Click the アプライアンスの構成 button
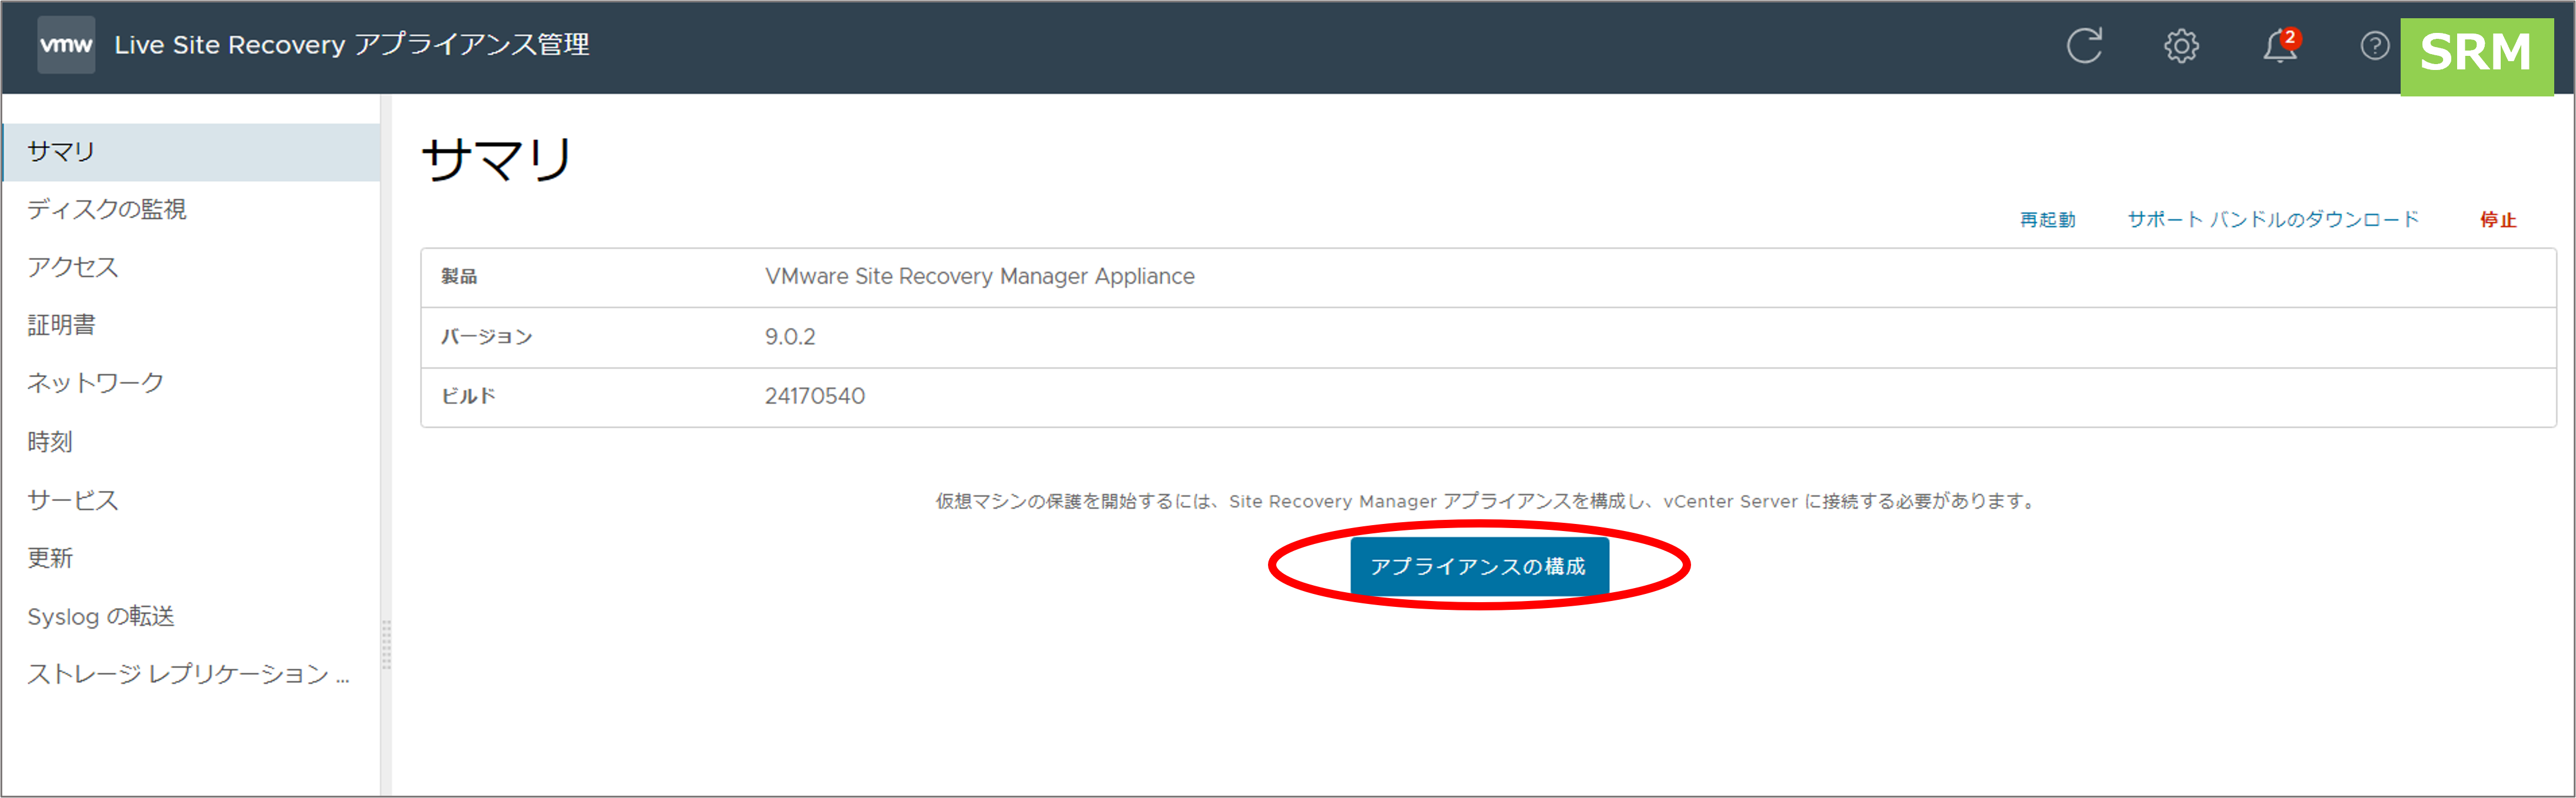The image size is (2576, 798). pos(1479,567)
